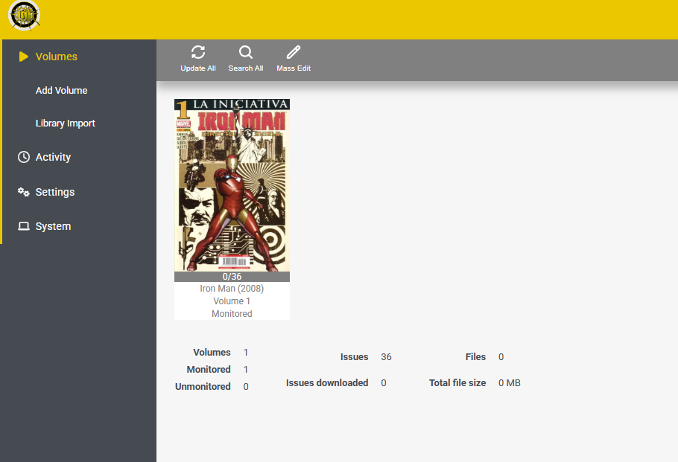Click the Mass Edit pencil icon
Image resolution: width=678 pixels, height=462 pixels.
coord(293,52)
